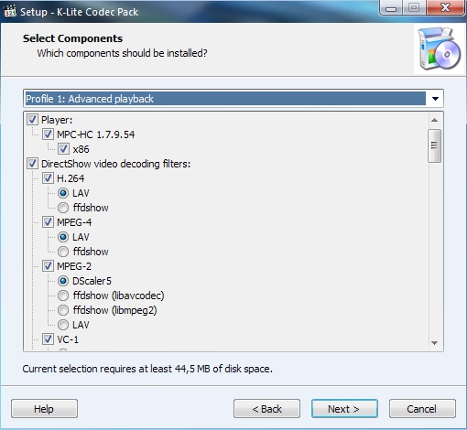Click the profile dropdown arrow
This screenshot has height=430, width=467.
(x=435, y=99)
